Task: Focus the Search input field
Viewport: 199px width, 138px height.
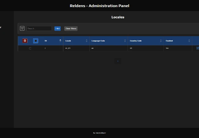Action: point(39,29)
